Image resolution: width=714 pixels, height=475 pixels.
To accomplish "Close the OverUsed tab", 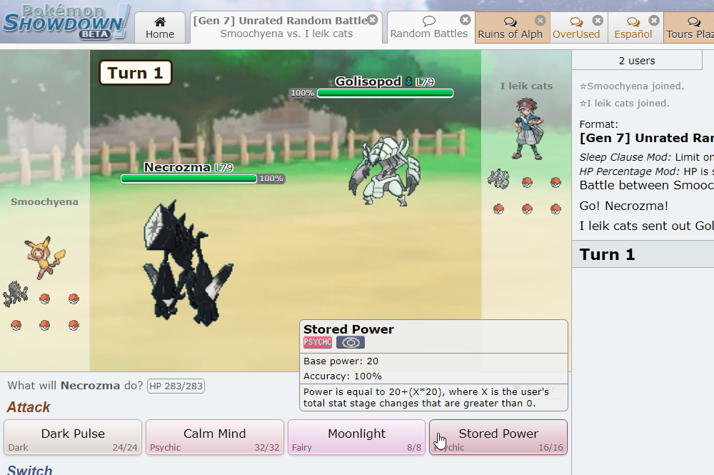I will [598, 20].
